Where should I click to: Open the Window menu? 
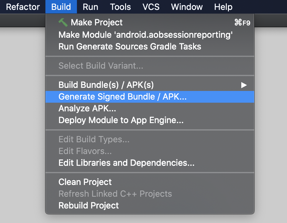point(187,7)
